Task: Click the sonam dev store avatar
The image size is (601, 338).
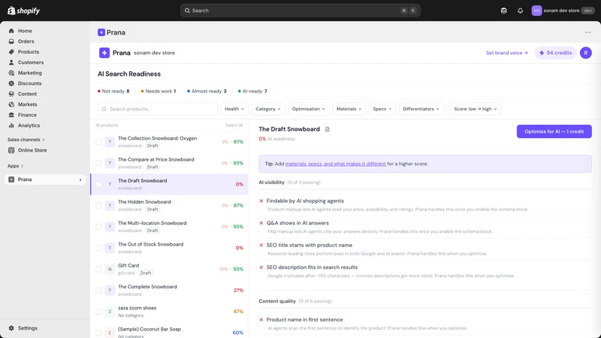Action: (x=536, y=11)
